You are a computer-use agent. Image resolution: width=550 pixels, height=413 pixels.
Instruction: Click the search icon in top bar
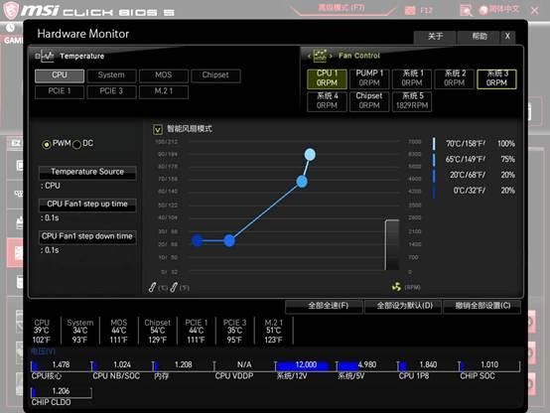(467, 10)
